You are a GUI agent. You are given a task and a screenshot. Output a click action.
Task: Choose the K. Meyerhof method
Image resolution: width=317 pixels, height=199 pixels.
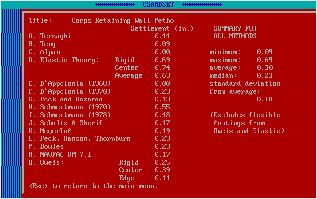(x=50, y=131)
